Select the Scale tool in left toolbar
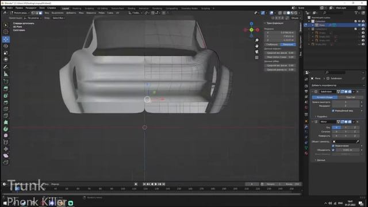 tap(6, 53)
